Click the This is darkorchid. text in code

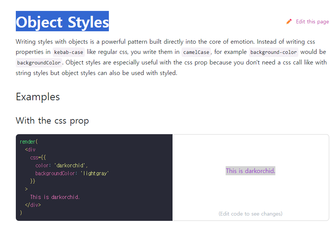pos(55,197)
